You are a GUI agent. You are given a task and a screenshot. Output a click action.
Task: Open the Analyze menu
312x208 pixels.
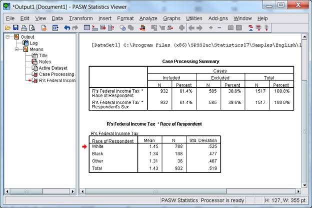coord(148,19)
